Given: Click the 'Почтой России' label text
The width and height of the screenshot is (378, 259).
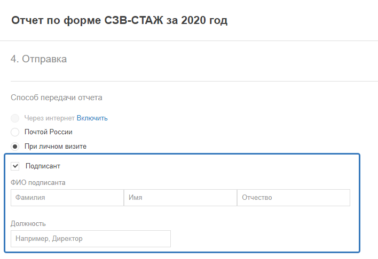Looking at the screenshot, I should pyautogui.click(x=48, y=132).
